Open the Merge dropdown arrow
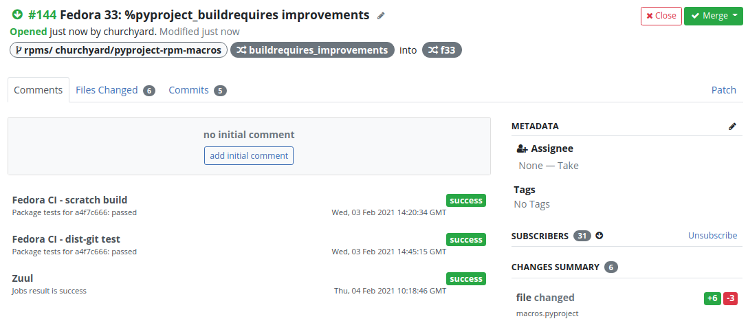The image size is (748, 321). [733, 16]
